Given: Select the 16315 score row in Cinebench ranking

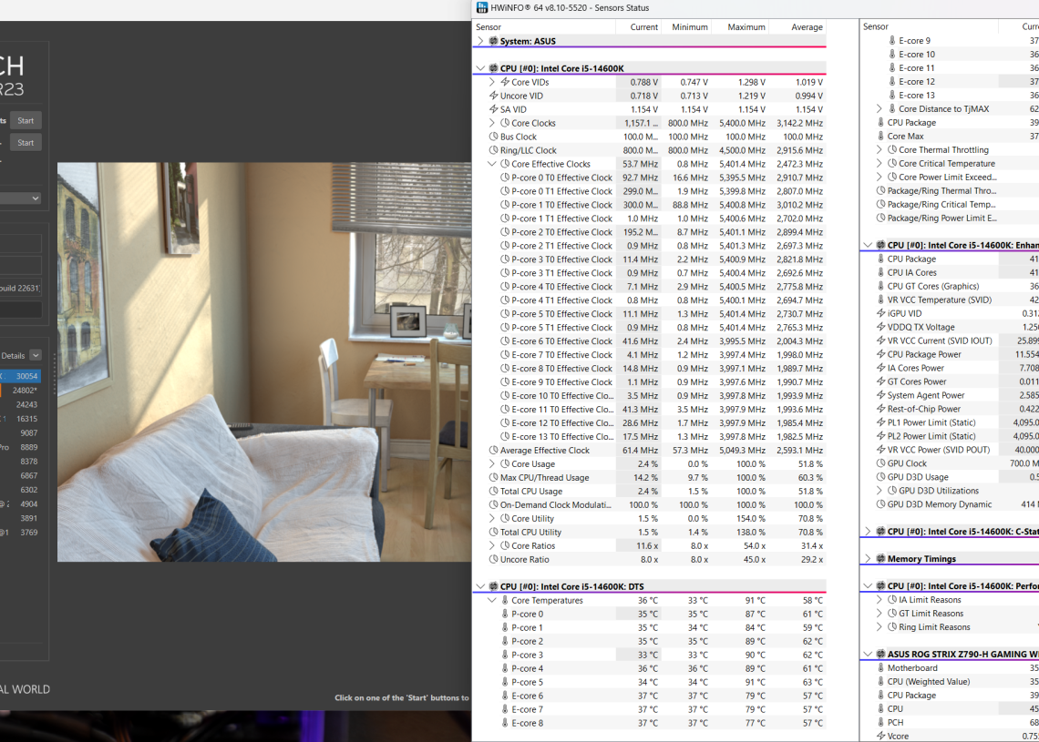Looking at the screenshot, I should click(21, 419).
